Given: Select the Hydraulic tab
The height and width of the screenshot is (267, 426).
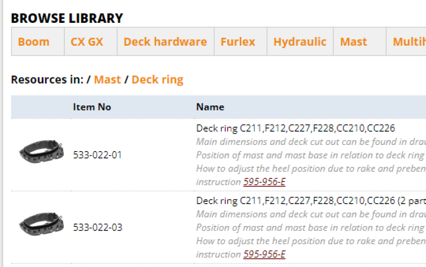Looking at the screenshot, I should pos(300,42).
